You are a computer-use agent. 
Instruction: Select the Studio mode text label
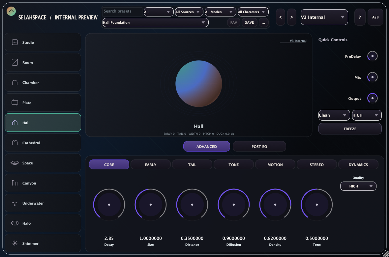pyautogui.click(x=28, y=43)
